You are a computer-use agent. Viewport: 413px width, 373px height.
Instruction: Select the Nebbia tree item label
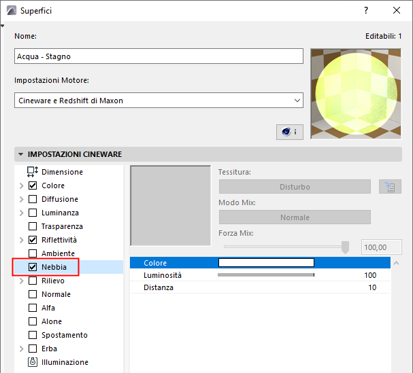click(54, 267)
